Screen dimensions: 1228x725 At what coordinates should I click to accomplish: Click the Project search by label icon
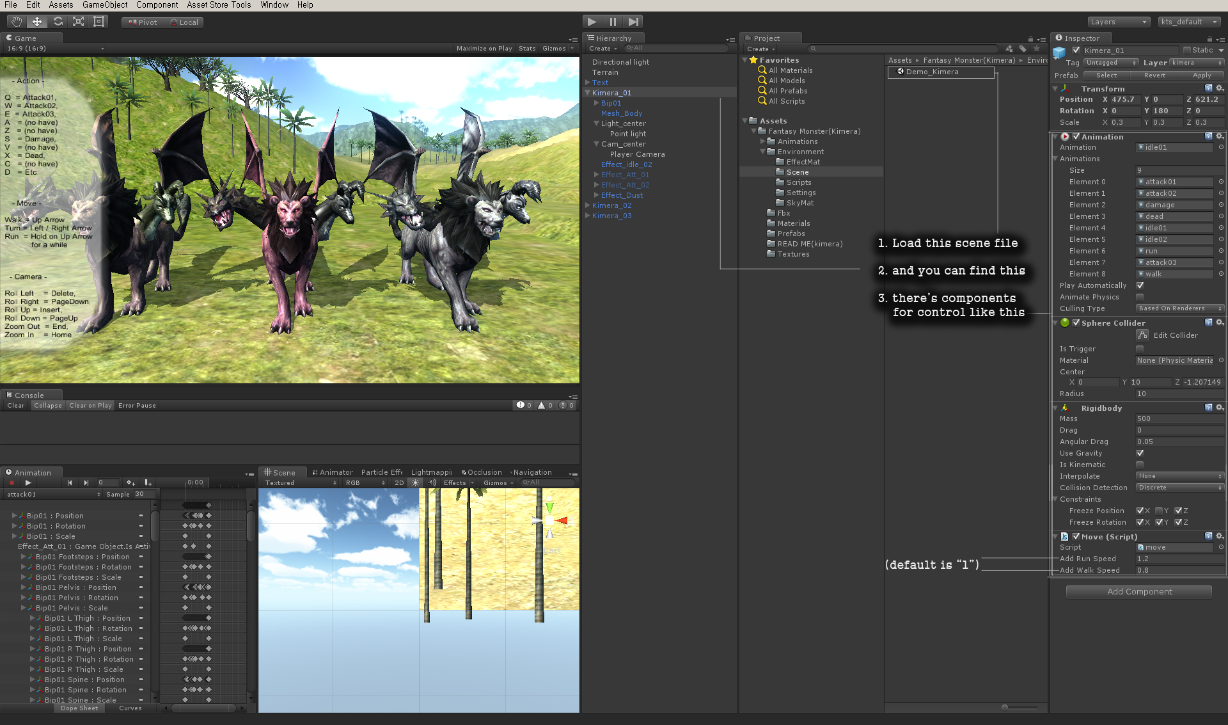coord(1023,49)
